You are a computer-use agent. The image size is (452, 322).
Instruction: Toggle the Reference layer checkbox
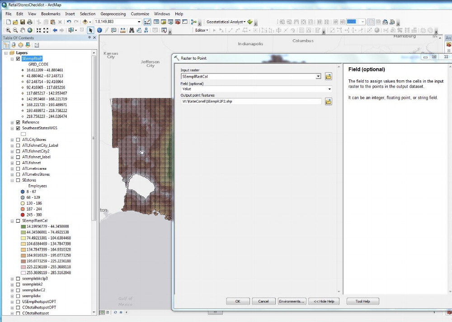tap(18, 122)
